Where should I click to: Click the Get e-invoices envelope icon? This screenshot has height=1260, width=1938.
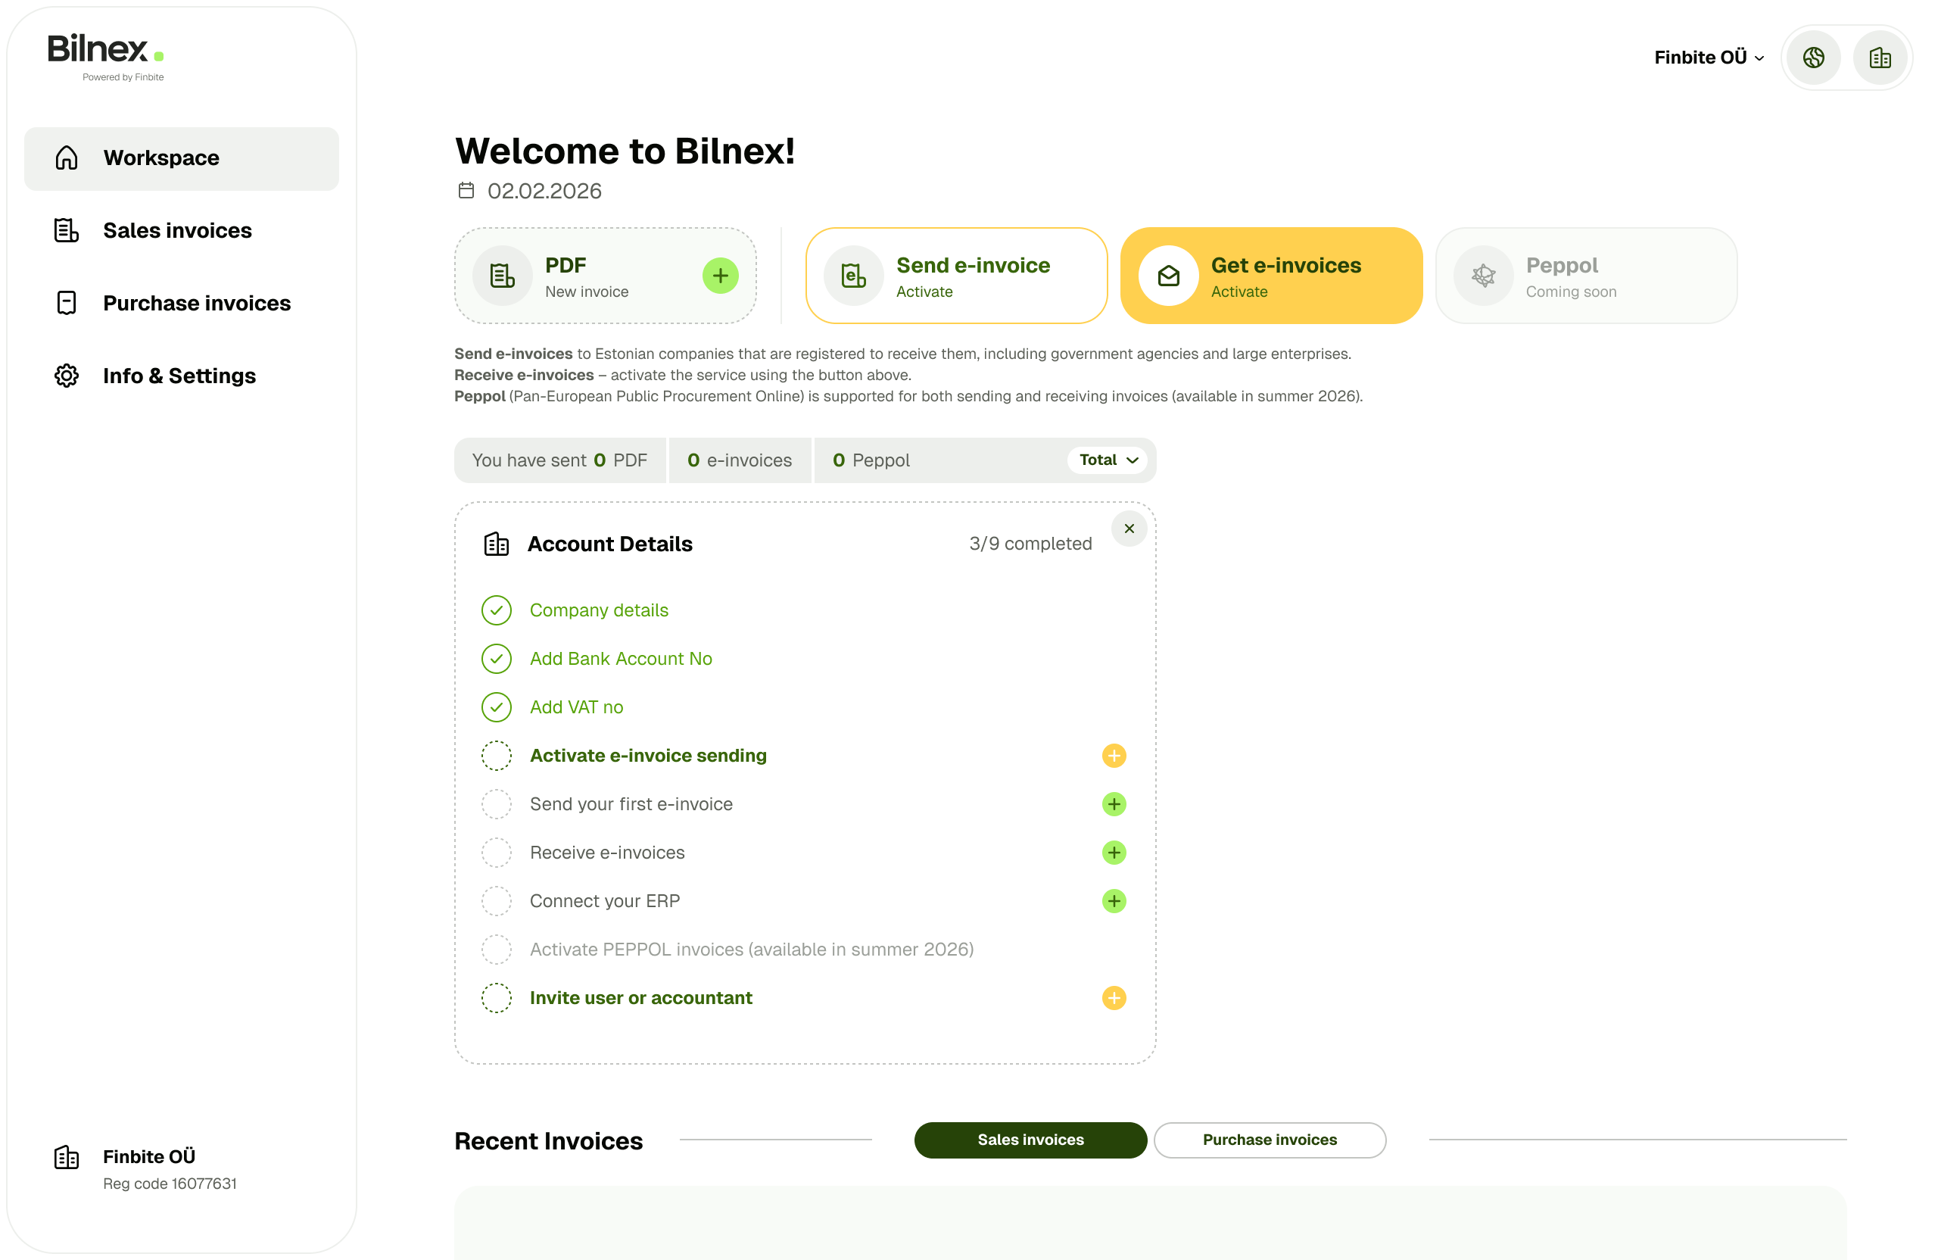coord(1167,276)
